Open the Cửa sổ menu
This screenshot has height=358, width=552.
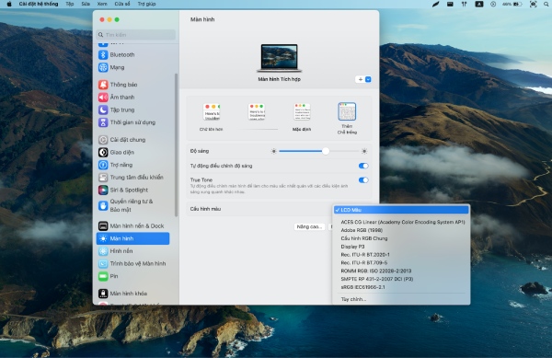(x=122, y=5)
